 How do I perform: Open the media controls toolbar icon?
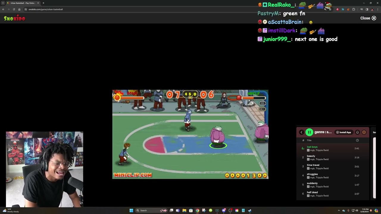coord(361,9)
